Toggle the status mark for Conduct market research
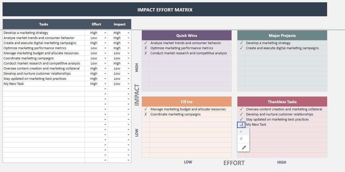The width and height of the screenshot is (345, 172). (146, 53)
